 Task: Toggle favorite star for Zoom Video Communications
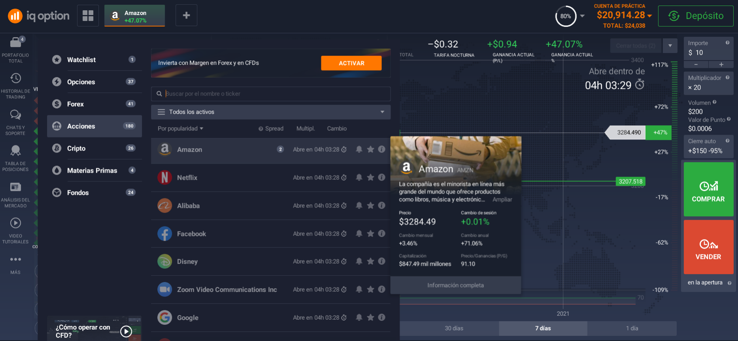point(370,289)
